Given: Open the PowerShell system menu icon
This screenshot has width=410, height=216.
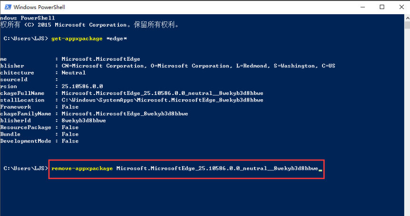Looking at the screenshot, I should coord(7,7).
